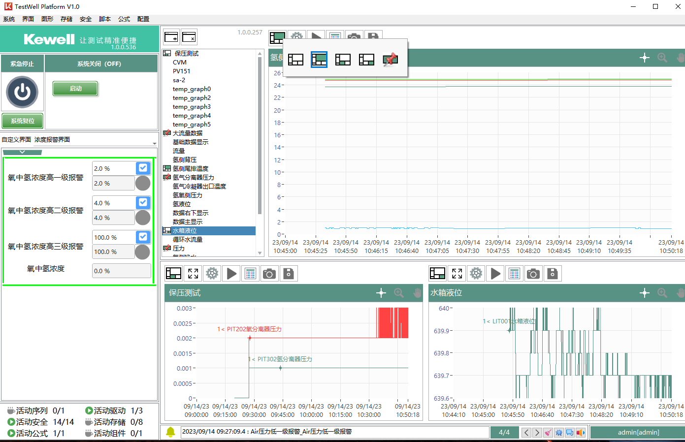Save 水箱液位 chart data with floppy icon
Screen dimensions: 685x442
pyautogui.click(x=553, y=274)
